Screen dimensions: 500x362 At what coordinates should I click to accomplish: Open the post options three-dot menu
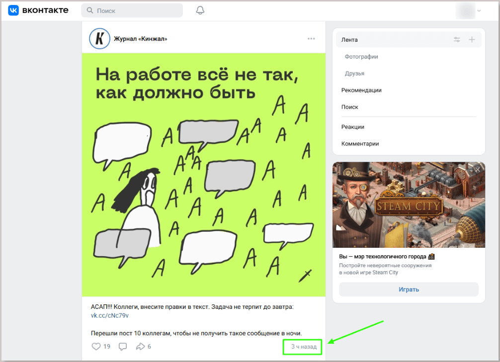coord(311,39)
